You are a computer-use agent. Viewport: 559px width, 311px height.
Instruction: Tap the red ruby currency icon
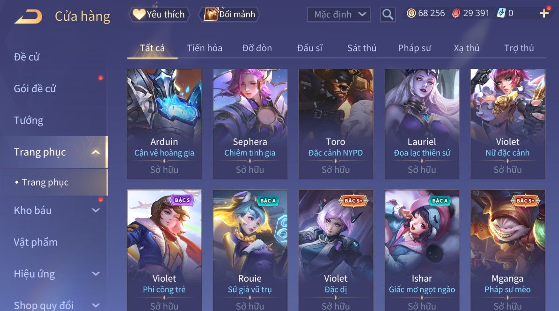point(456,14)
